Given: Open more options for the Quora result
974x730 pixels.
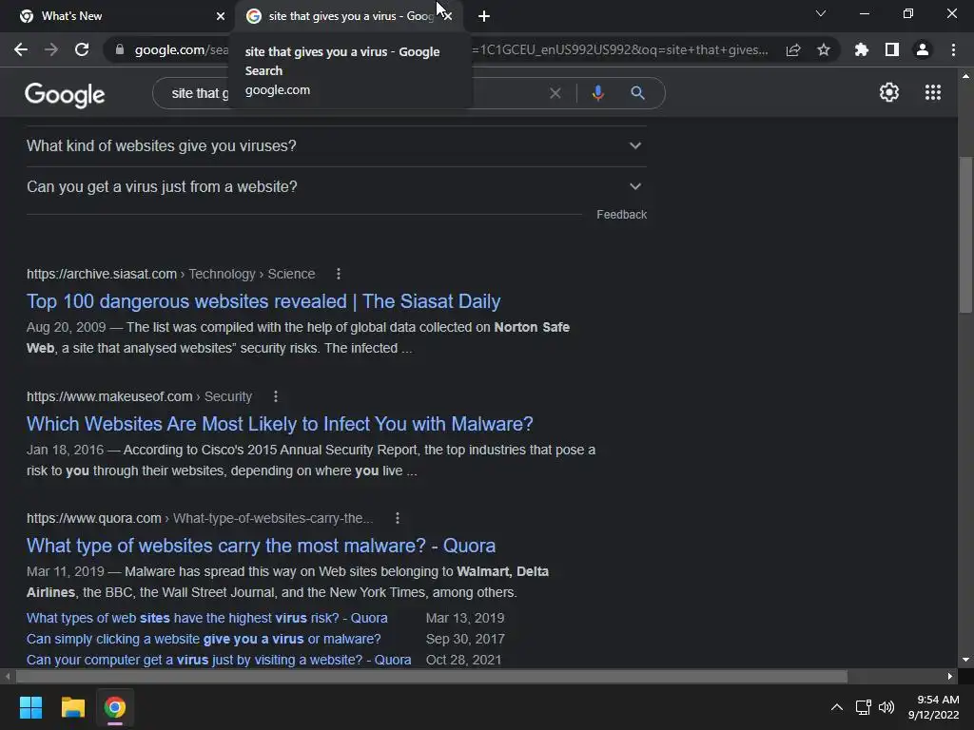Looking at the screenshot, I should tap(398, 518).
